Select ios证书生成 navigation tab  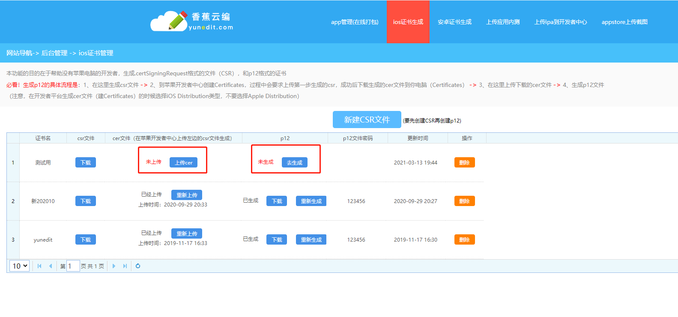408,22
